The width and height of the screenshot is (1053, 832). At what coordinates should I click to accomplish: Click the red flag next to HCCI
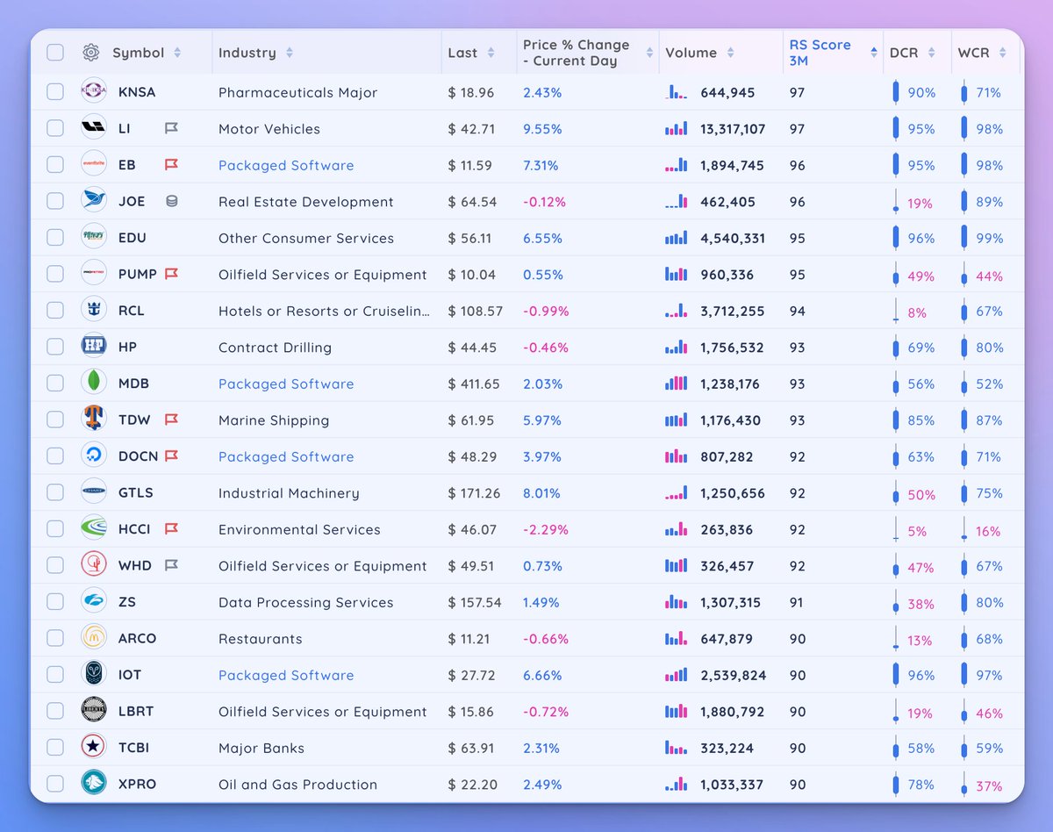171,529
